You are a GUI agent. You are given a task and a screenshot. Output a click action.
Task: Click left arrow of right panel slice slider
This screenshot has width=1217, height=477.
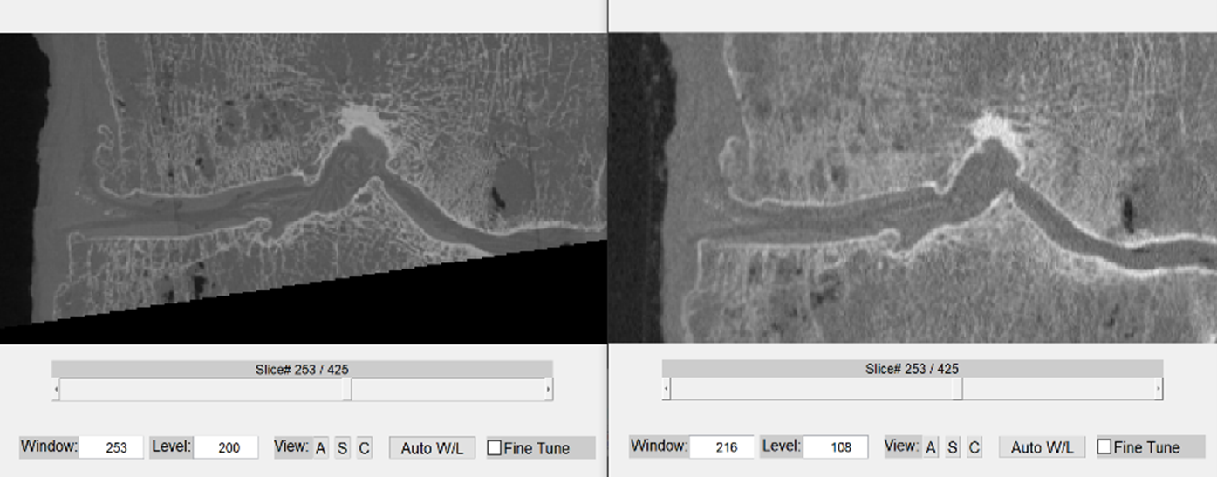667,388
